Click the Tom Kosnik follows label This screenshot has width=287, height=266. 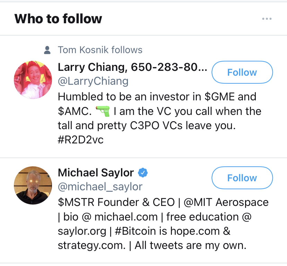coord(100,50)
